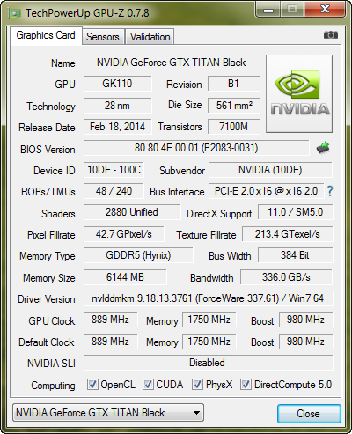Toggle the OpenCL checkbox
This screenshot has width=352, height=434.
[x=92, y=385]
